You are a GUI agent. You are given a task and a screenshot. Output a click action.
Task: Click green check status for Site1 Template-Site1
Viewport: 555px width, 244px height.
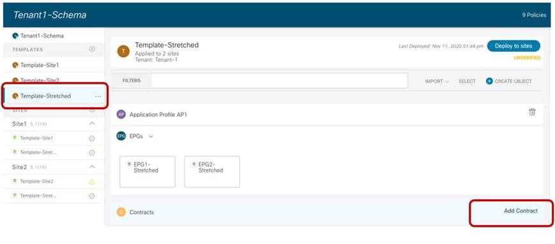point(92,139)
